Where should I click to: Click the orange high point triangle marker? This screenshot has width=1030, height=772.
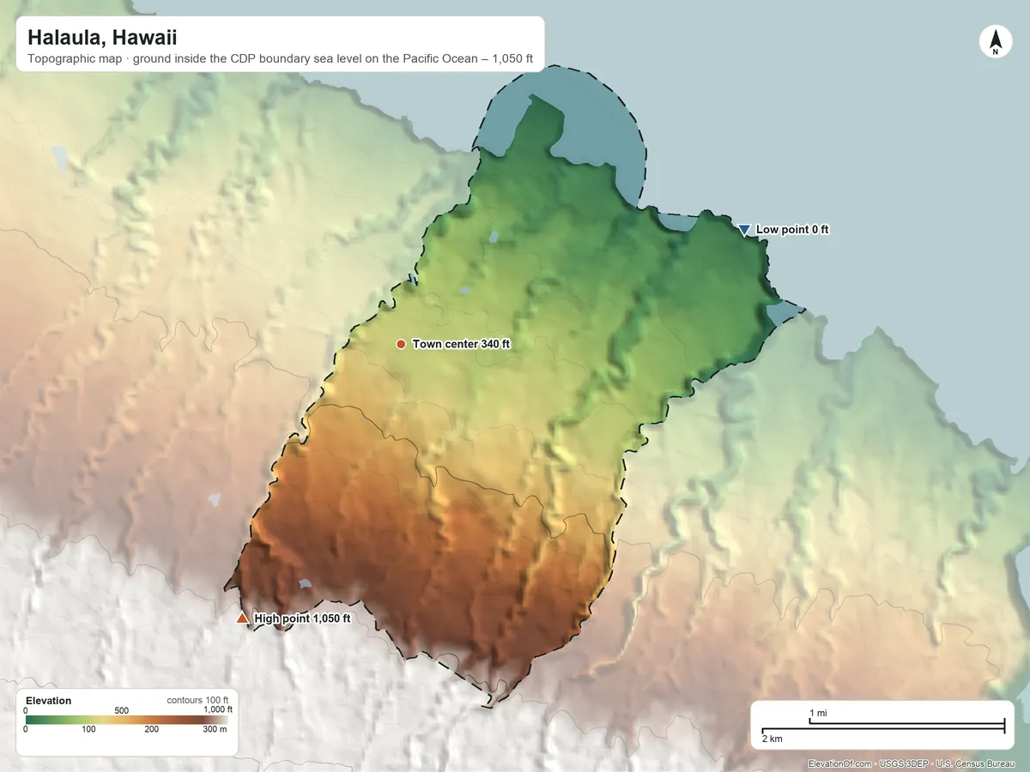[243, 618]
